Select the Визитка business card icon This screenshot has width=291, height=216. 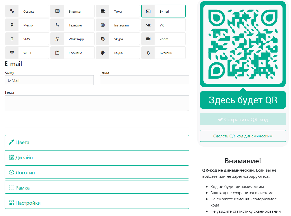[x=57, y=11]
